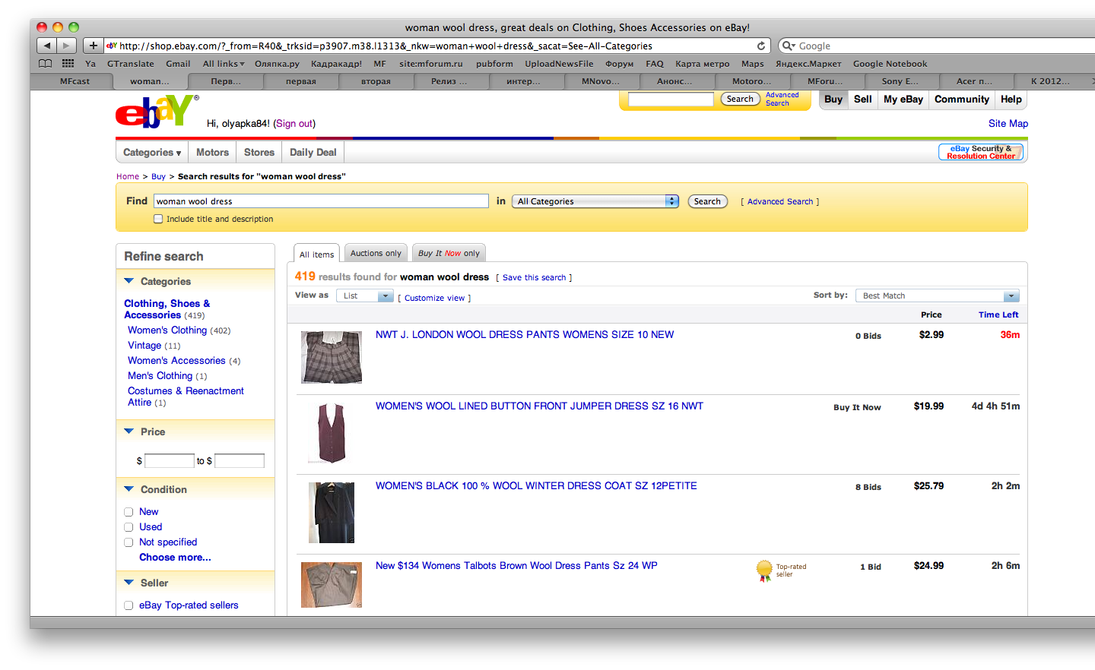Open the Sort by Best Match dropdown
The width and height of the screenshot is (1095, 670).
[937, 295]
